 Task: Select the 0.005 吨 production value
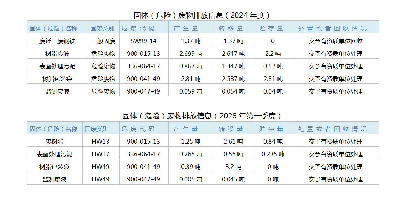pos(191,179)
